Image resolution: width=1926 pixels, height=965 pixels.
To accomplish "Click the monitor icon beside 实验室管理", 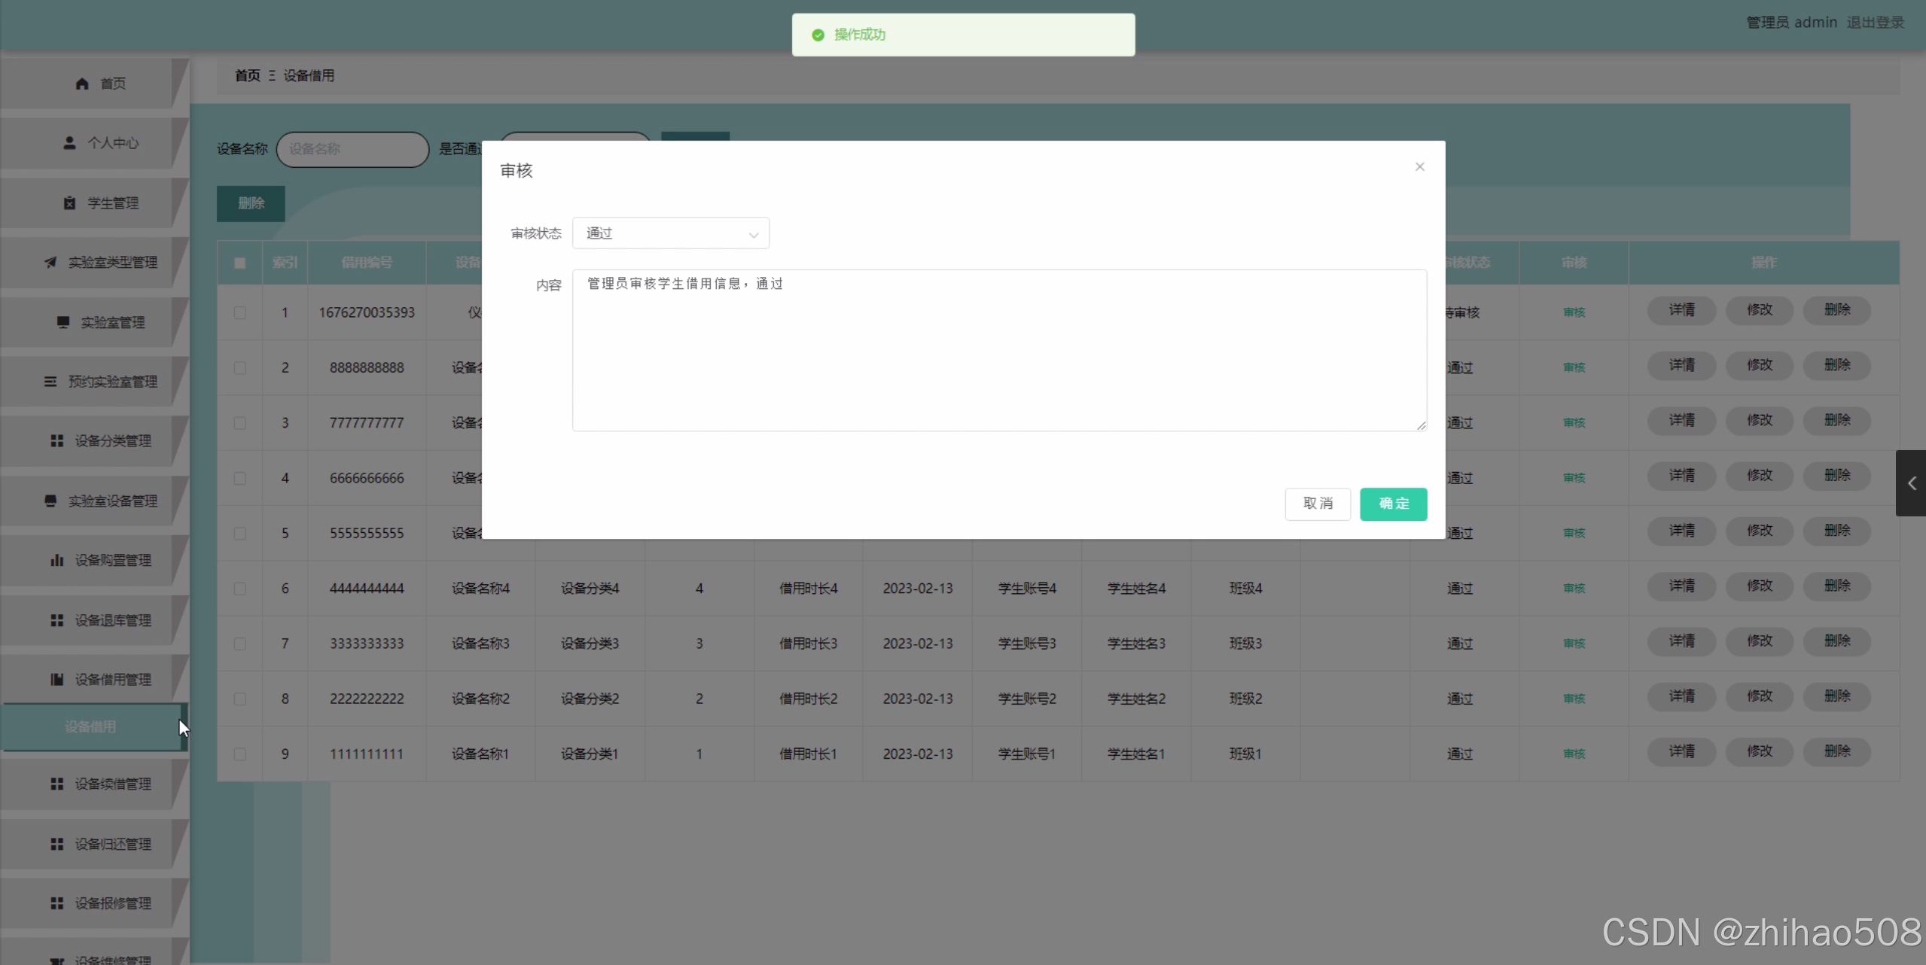I will (x=63, y=322).
